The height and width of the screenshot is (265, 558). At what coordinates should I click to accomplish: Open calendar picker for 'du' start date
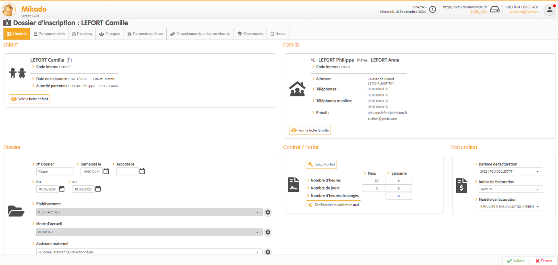[x=62, y=189]
